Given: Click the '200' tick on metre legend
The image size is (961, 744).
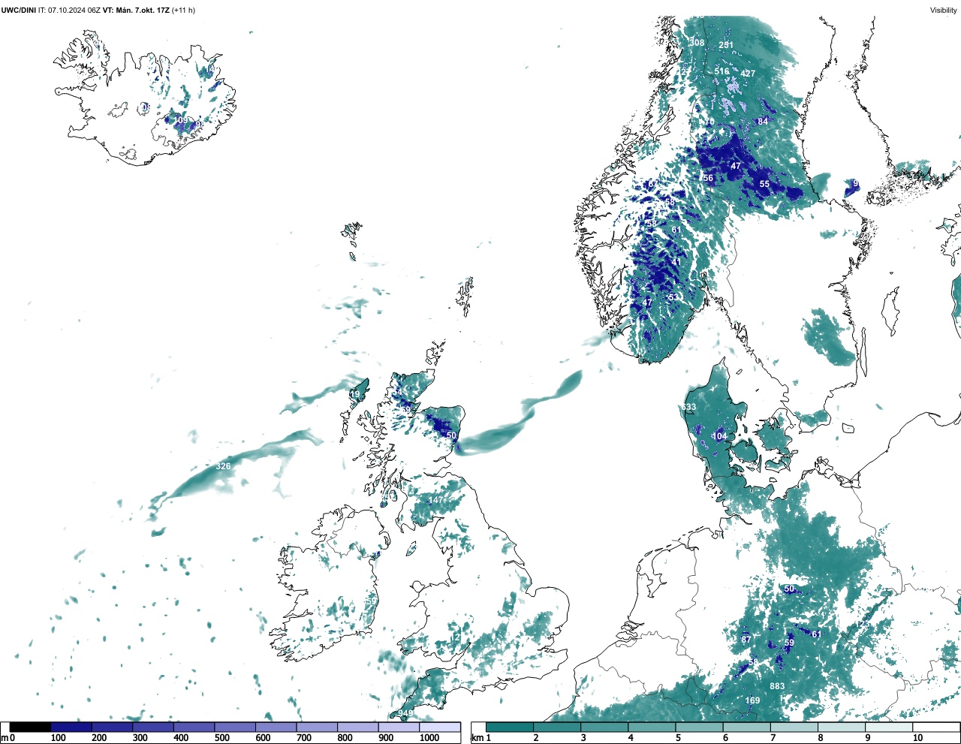Looking at the screenshot, I should pos(99,738).
